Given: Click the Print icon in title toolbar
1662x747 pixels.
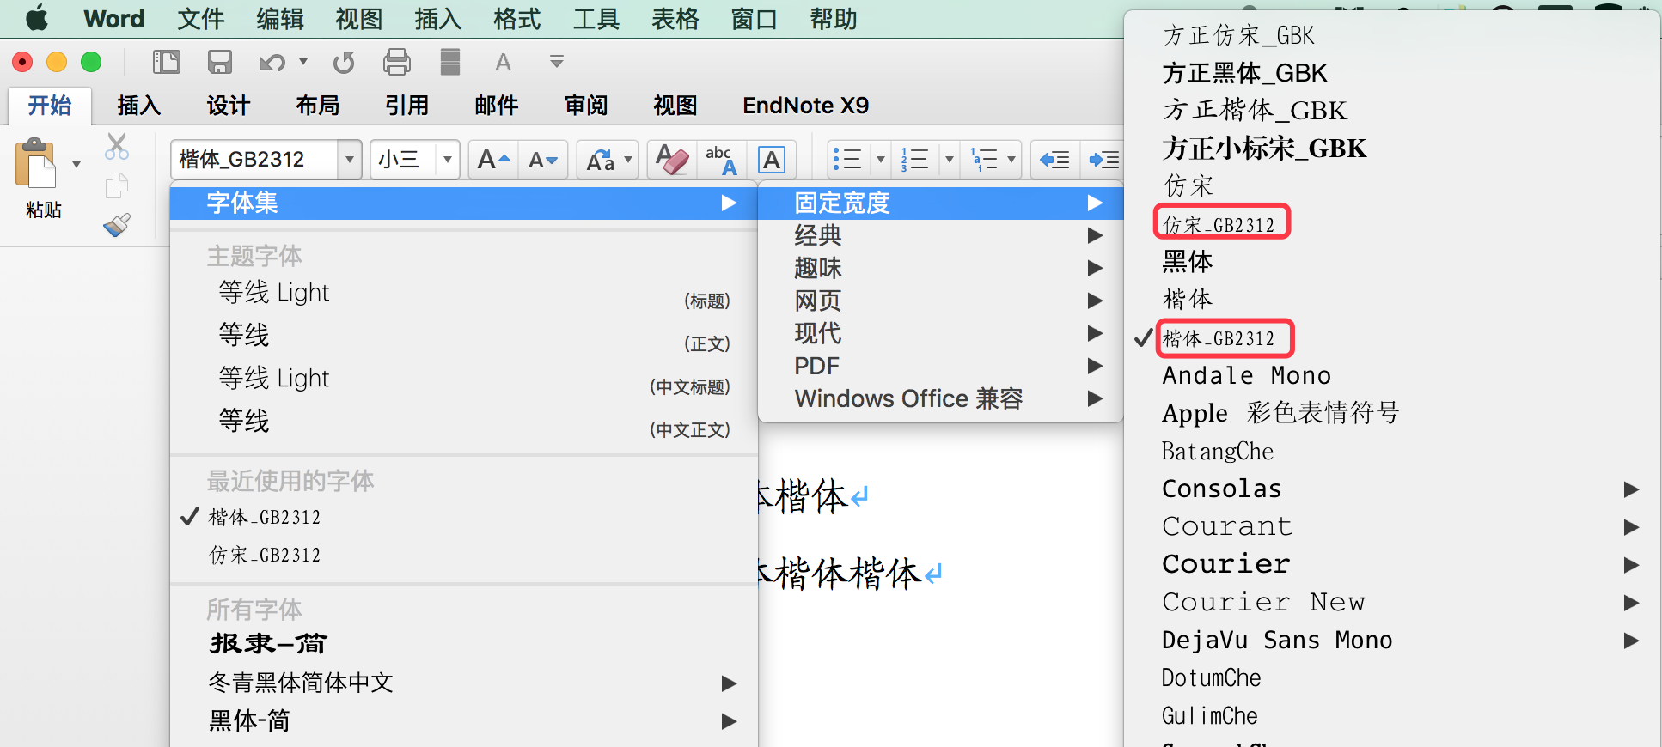Looking at the screenshot, I should 397,62.
